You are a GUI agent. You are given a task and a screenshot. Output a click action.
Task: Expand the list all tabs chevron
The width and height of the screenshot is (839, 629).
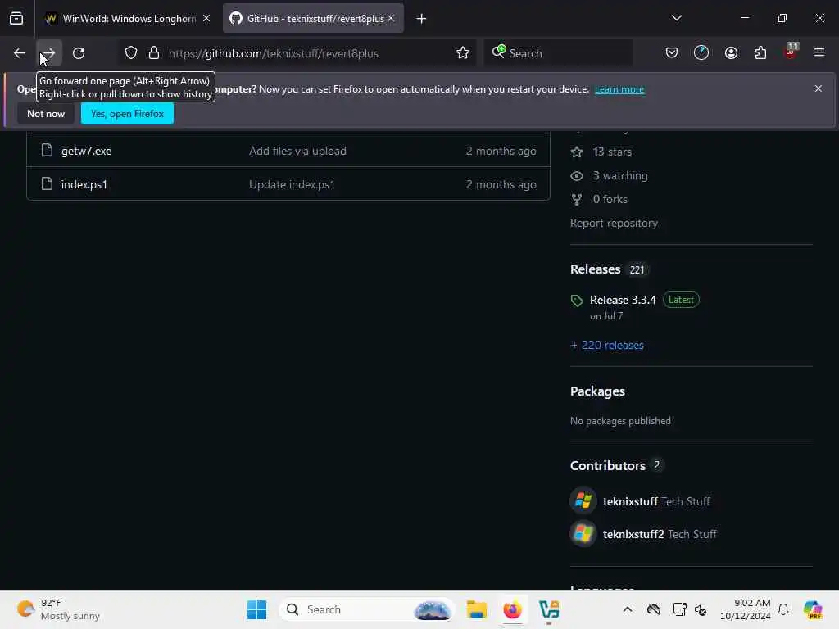pyautogui.click(x=676, y=18)
